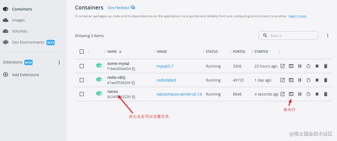Viewport: 337px width, 141px height.
Task: Pause the nacos container
Action: click(300, 94)
